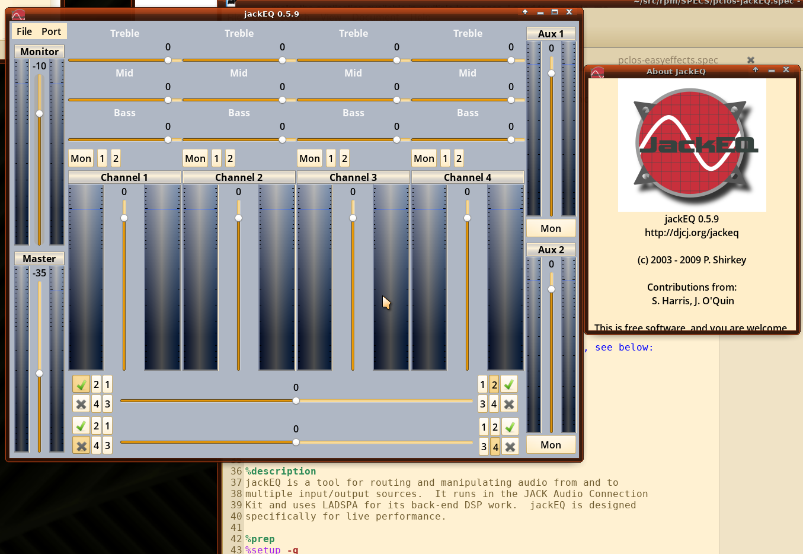
Task: Click the stay-on-top arrow in About JackEQ title bar
Action: point(756,71)
